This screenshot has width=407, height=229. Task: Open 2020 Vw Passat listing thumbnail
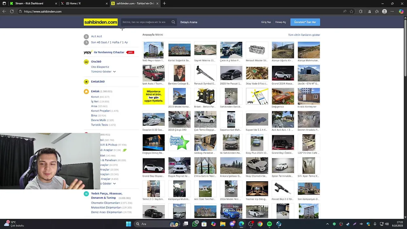pyautogui.click(x=231, y=73)
